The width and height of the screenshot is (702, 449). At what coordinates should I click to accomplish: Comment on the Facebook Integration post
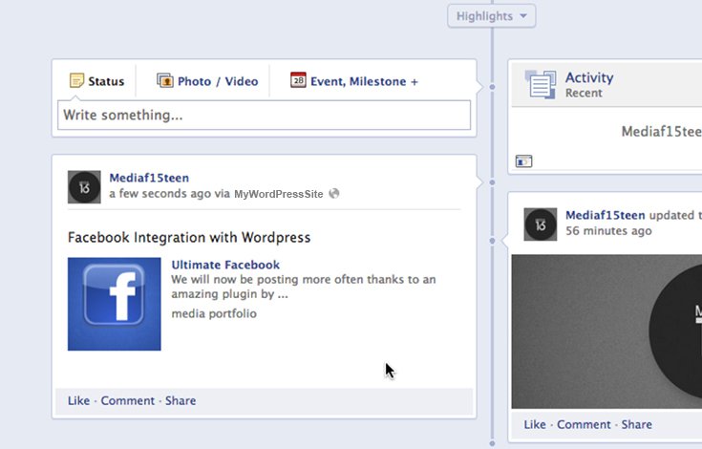(x=128, y=400)
